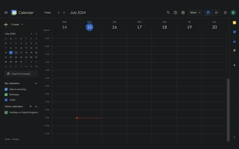Select Tuesday 16 day header
Screen dimensions: 239x149
click(x=115, y=27)
